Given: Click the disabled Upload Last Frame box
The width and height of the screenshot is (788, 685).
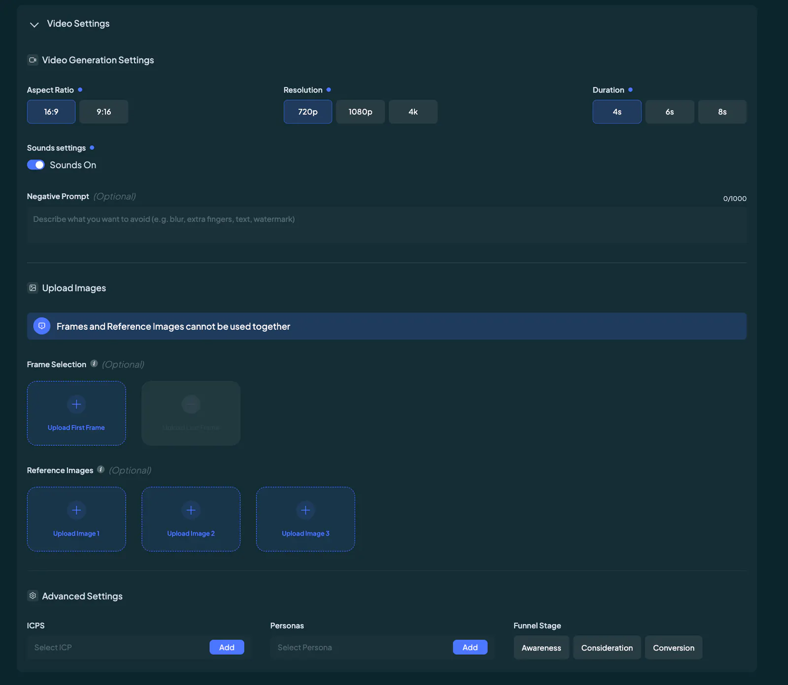Looking at the screenshot, I should [x=191, y=413].
